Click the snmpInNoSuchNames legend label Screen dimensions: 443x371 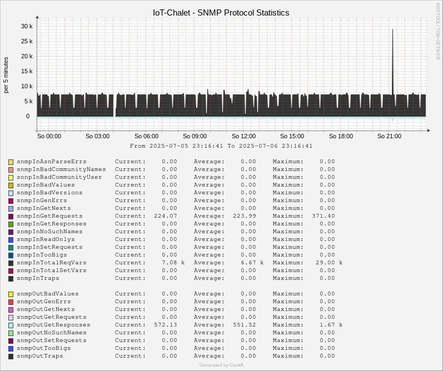pyautogui.click(x=49, y=232)
